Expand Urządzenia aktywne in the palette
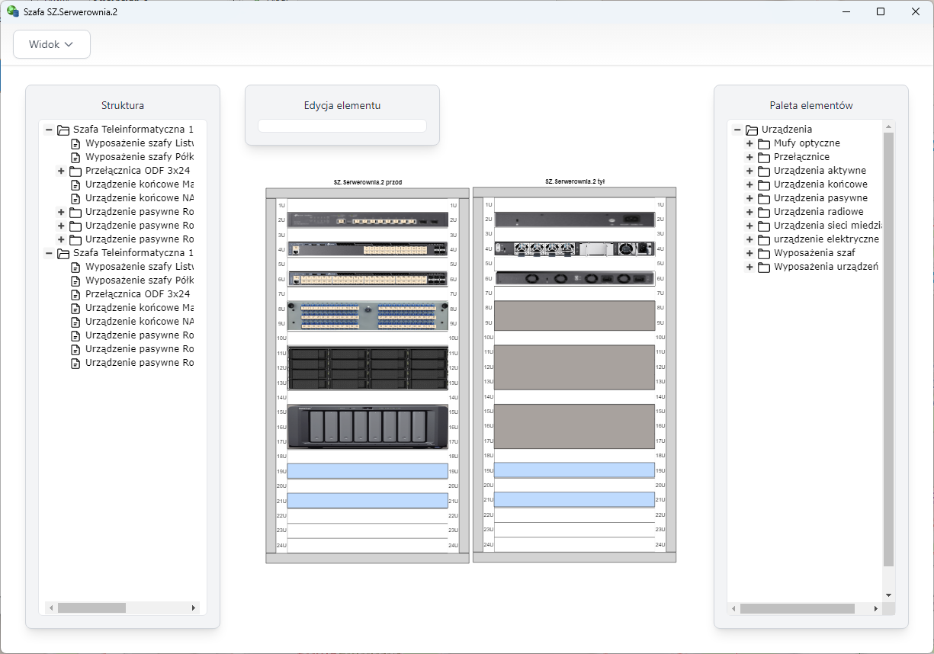 click(x=749, y=171)
